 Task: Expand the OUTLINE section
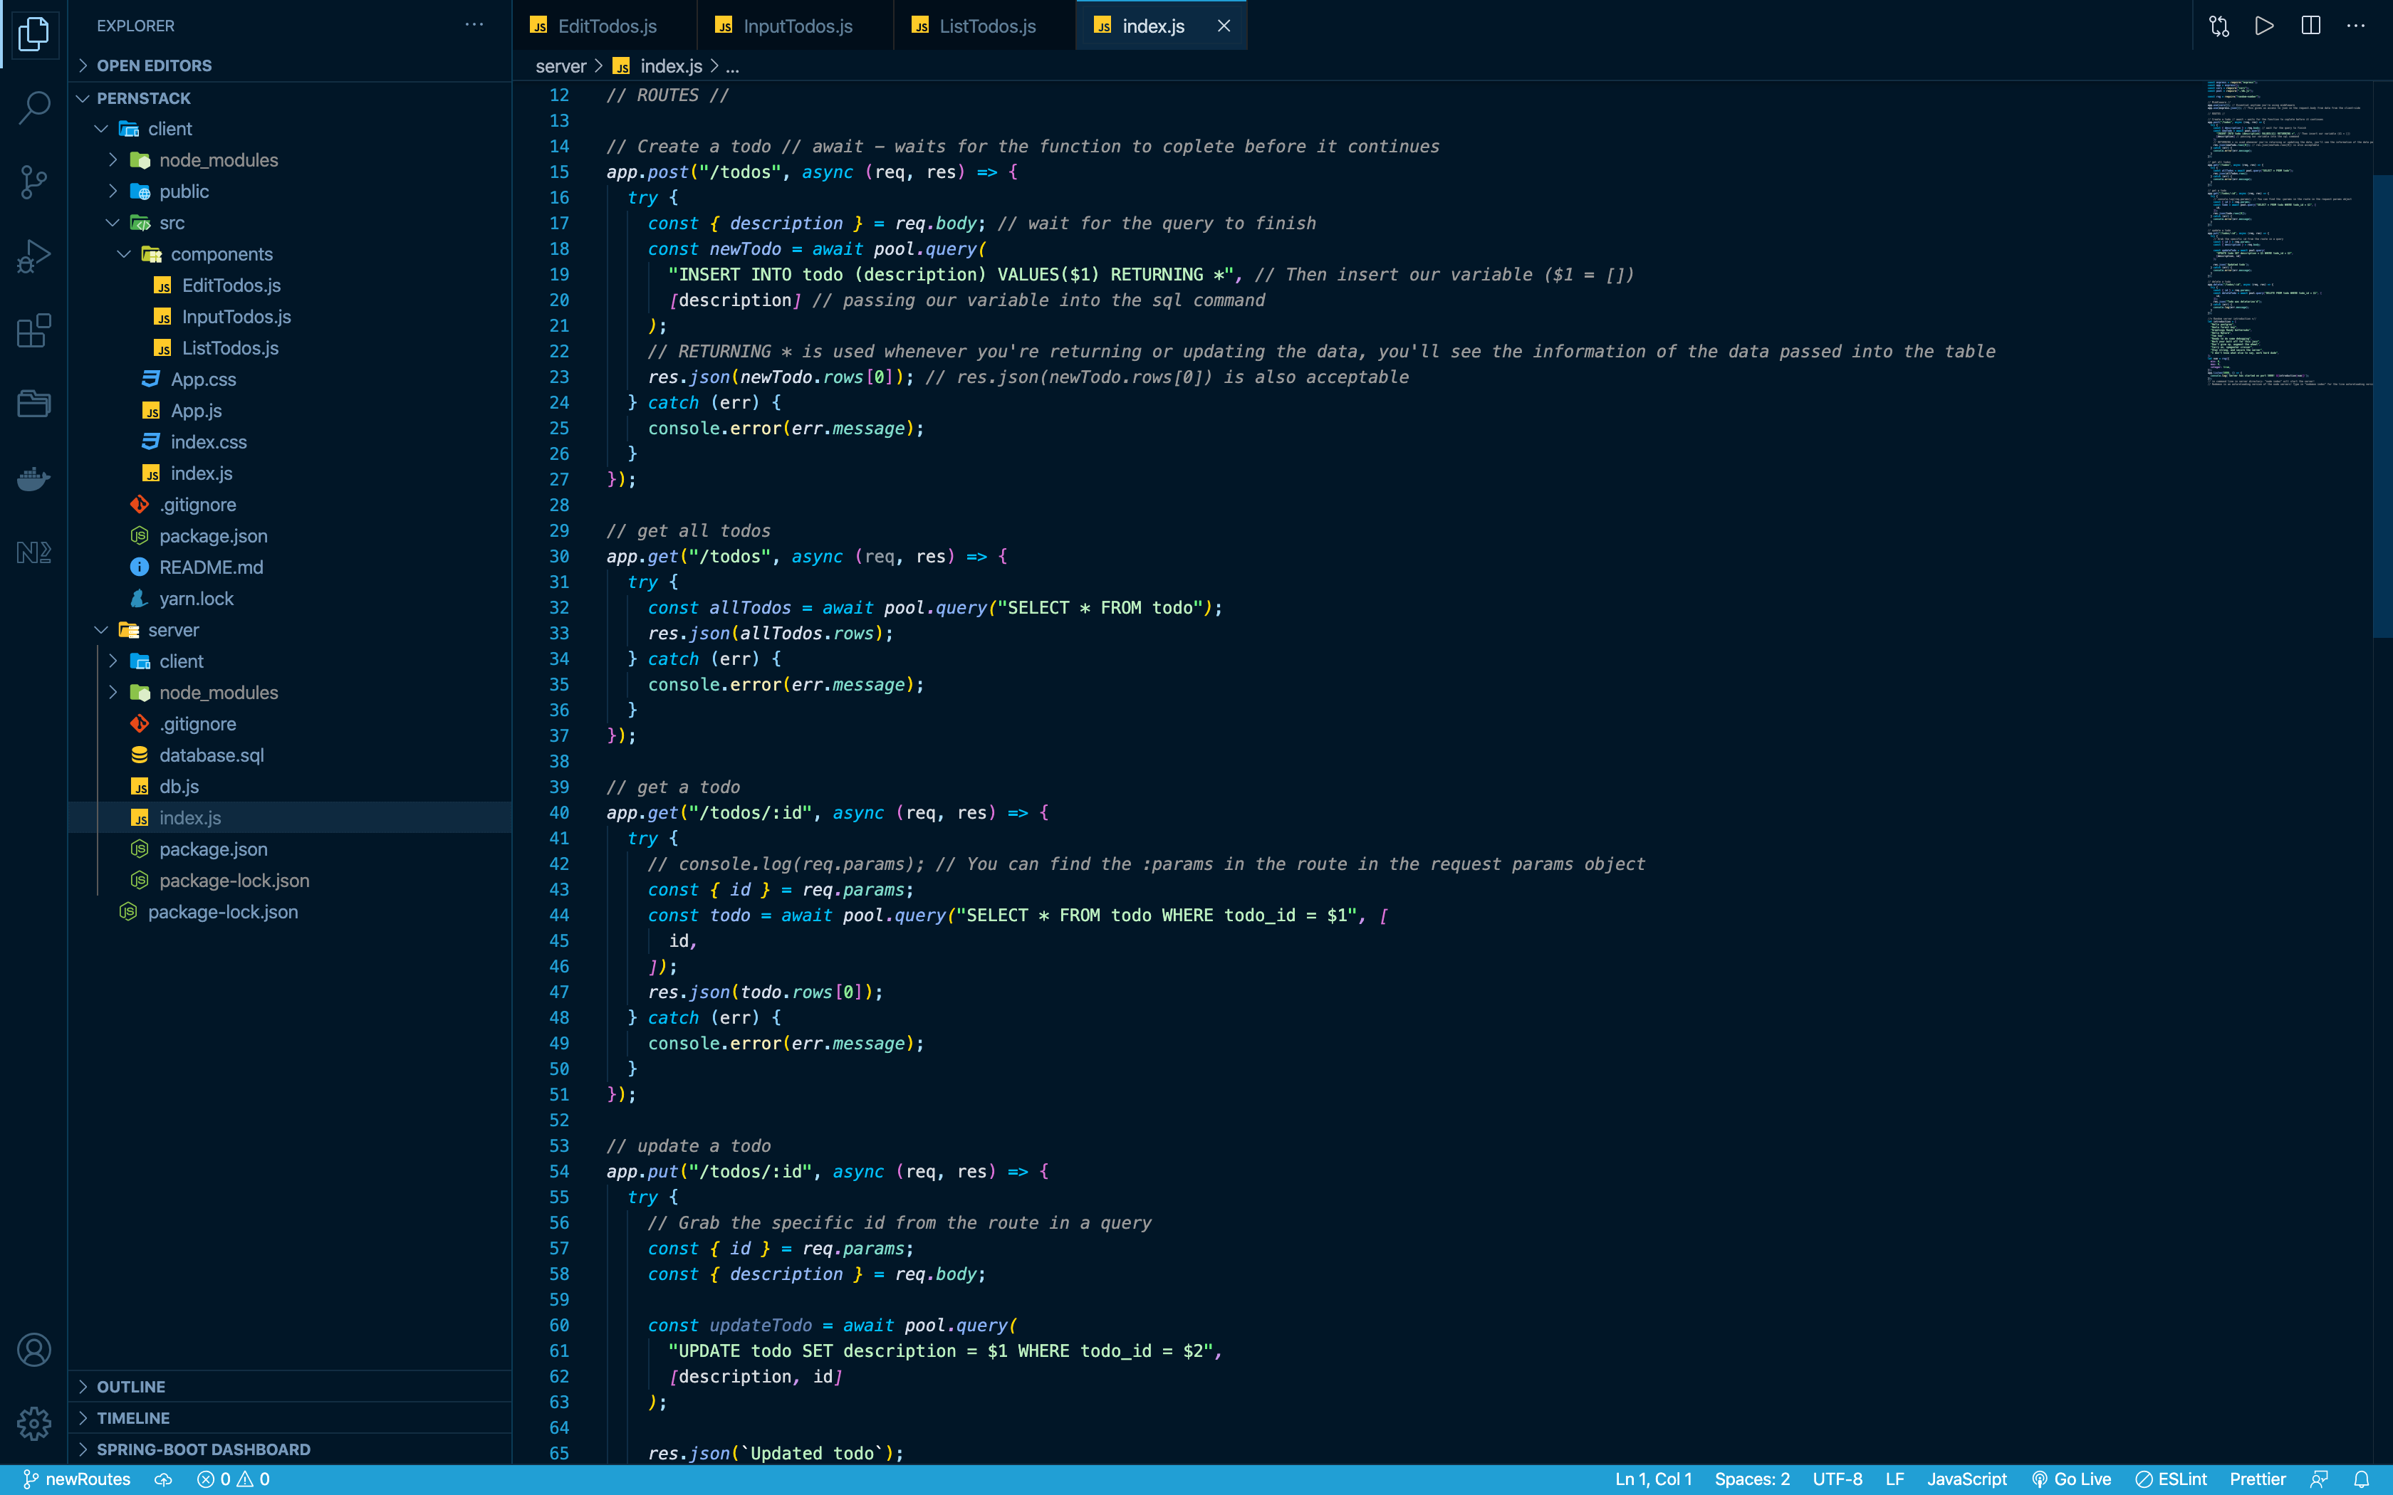[x=290, y=1386]
